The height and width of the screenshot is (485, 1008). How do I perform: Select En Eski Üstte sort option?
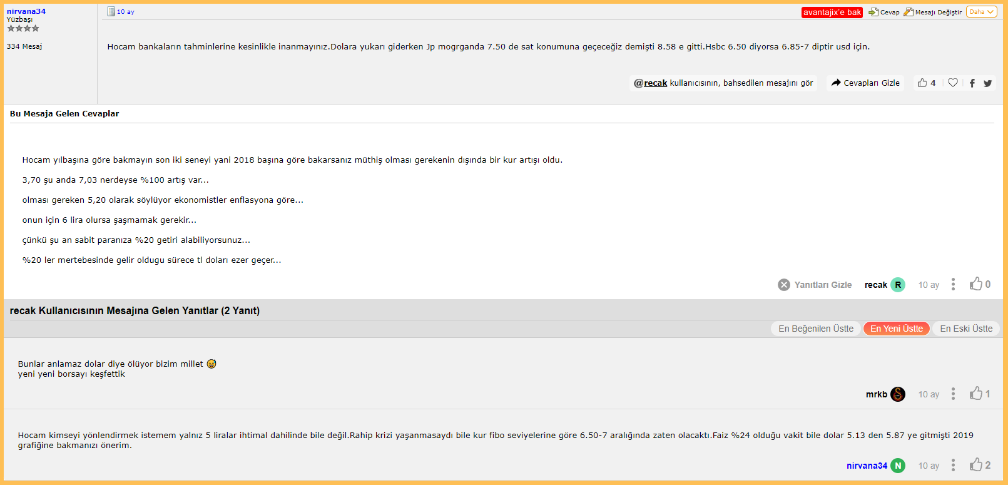pyautogui.click(x=966, y=329)
